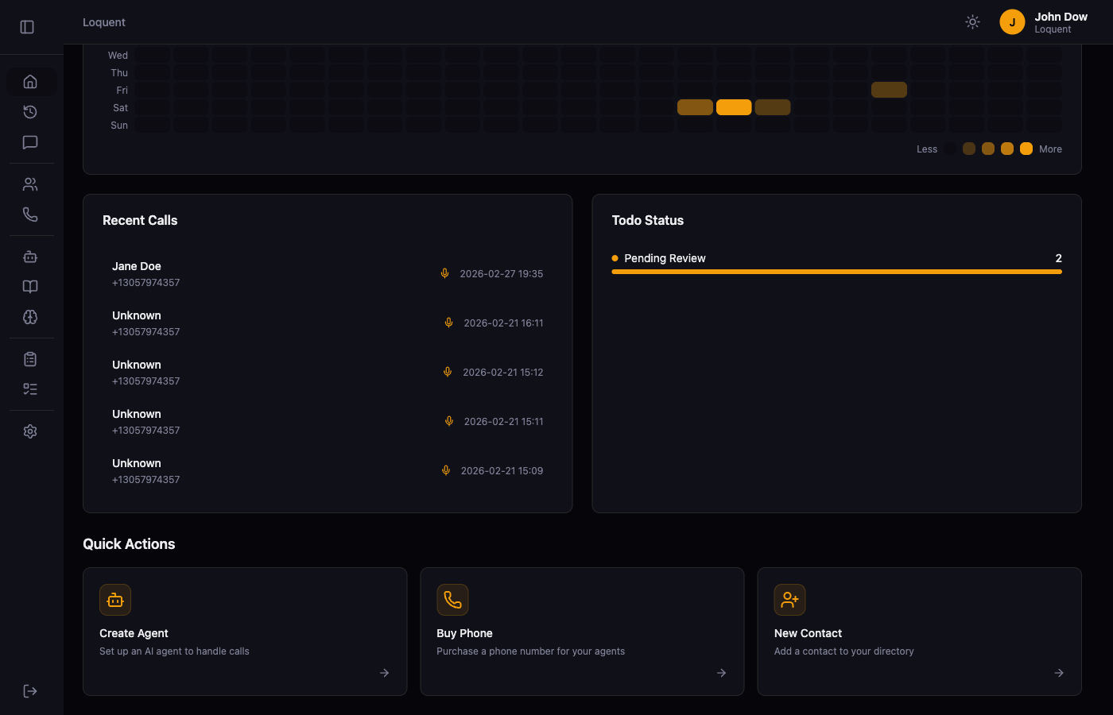Expand the Create Agent card arrow
Viewport: 1113px width, 715px height.
(x=384, y=673)
